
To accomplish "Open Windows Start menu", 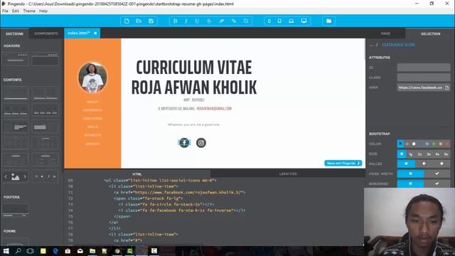I will [6, 251].
